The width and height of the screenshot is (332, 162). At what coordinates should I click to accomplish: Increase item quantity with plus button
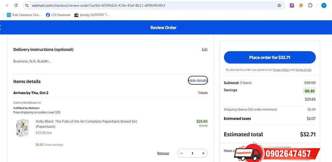click(x=203, y=153)
